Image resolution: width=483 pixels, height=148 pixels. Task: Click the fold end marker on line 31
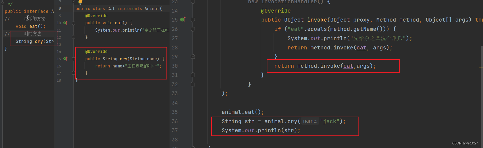(x=193, y=75)
